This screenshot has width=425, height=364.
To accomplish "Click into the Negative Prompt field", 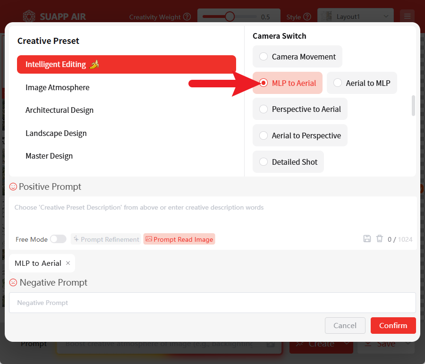I will (212, 303).
